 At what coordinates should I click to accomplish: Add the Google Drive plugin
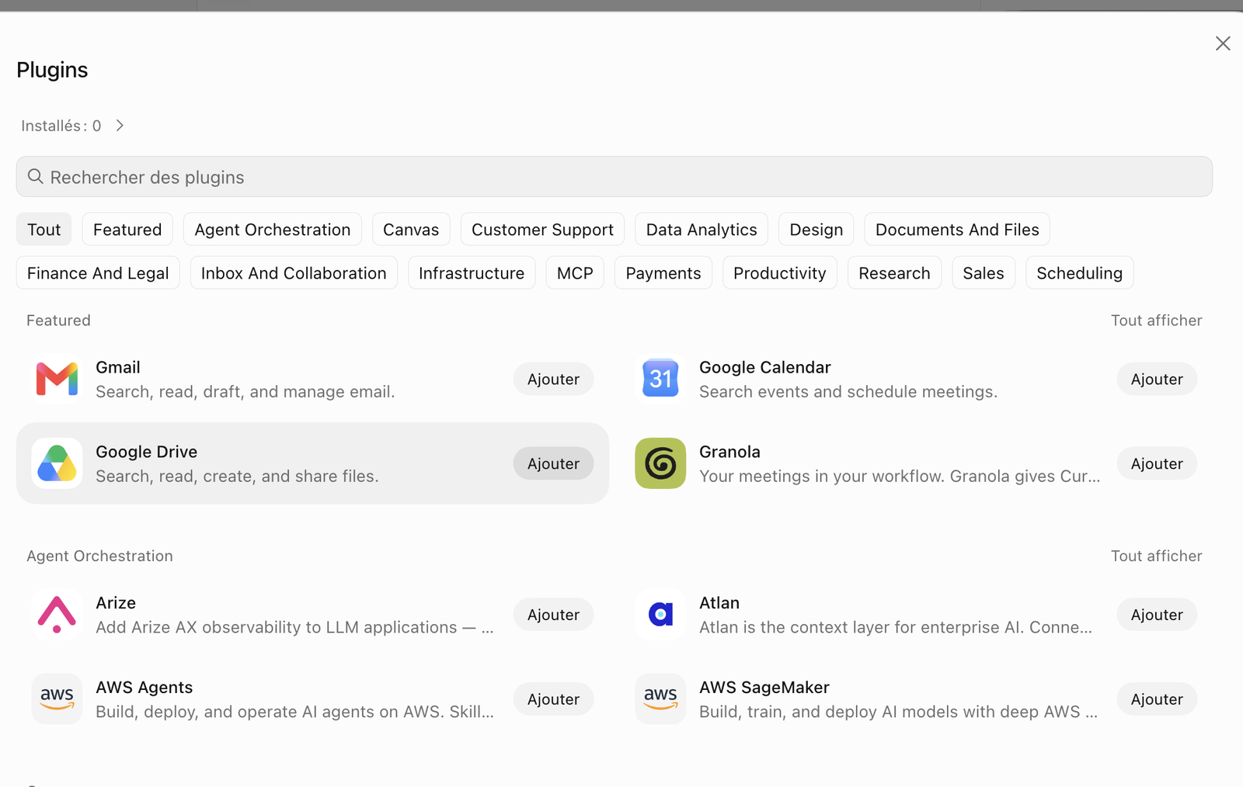pos(553,463)
